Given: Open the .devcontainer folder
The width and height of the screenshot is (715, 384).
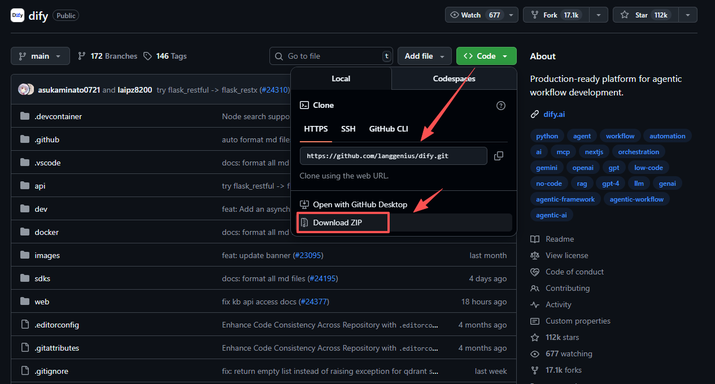Looking at the screenshot, I should pos(58,116).
